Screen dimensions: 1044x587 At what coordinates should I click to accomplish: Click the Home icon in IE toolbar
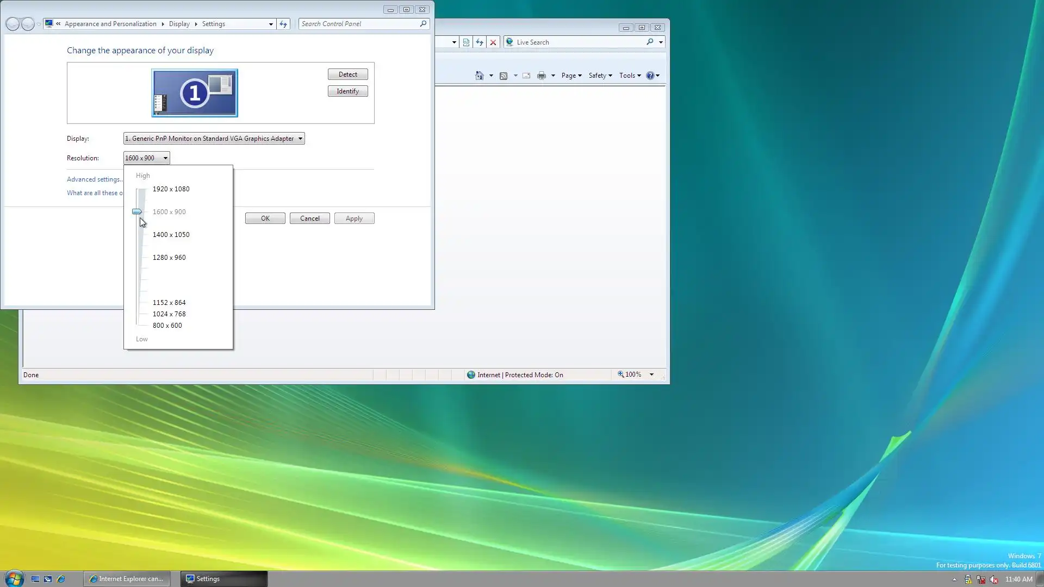pyautogui.click(x=479, y=76)
